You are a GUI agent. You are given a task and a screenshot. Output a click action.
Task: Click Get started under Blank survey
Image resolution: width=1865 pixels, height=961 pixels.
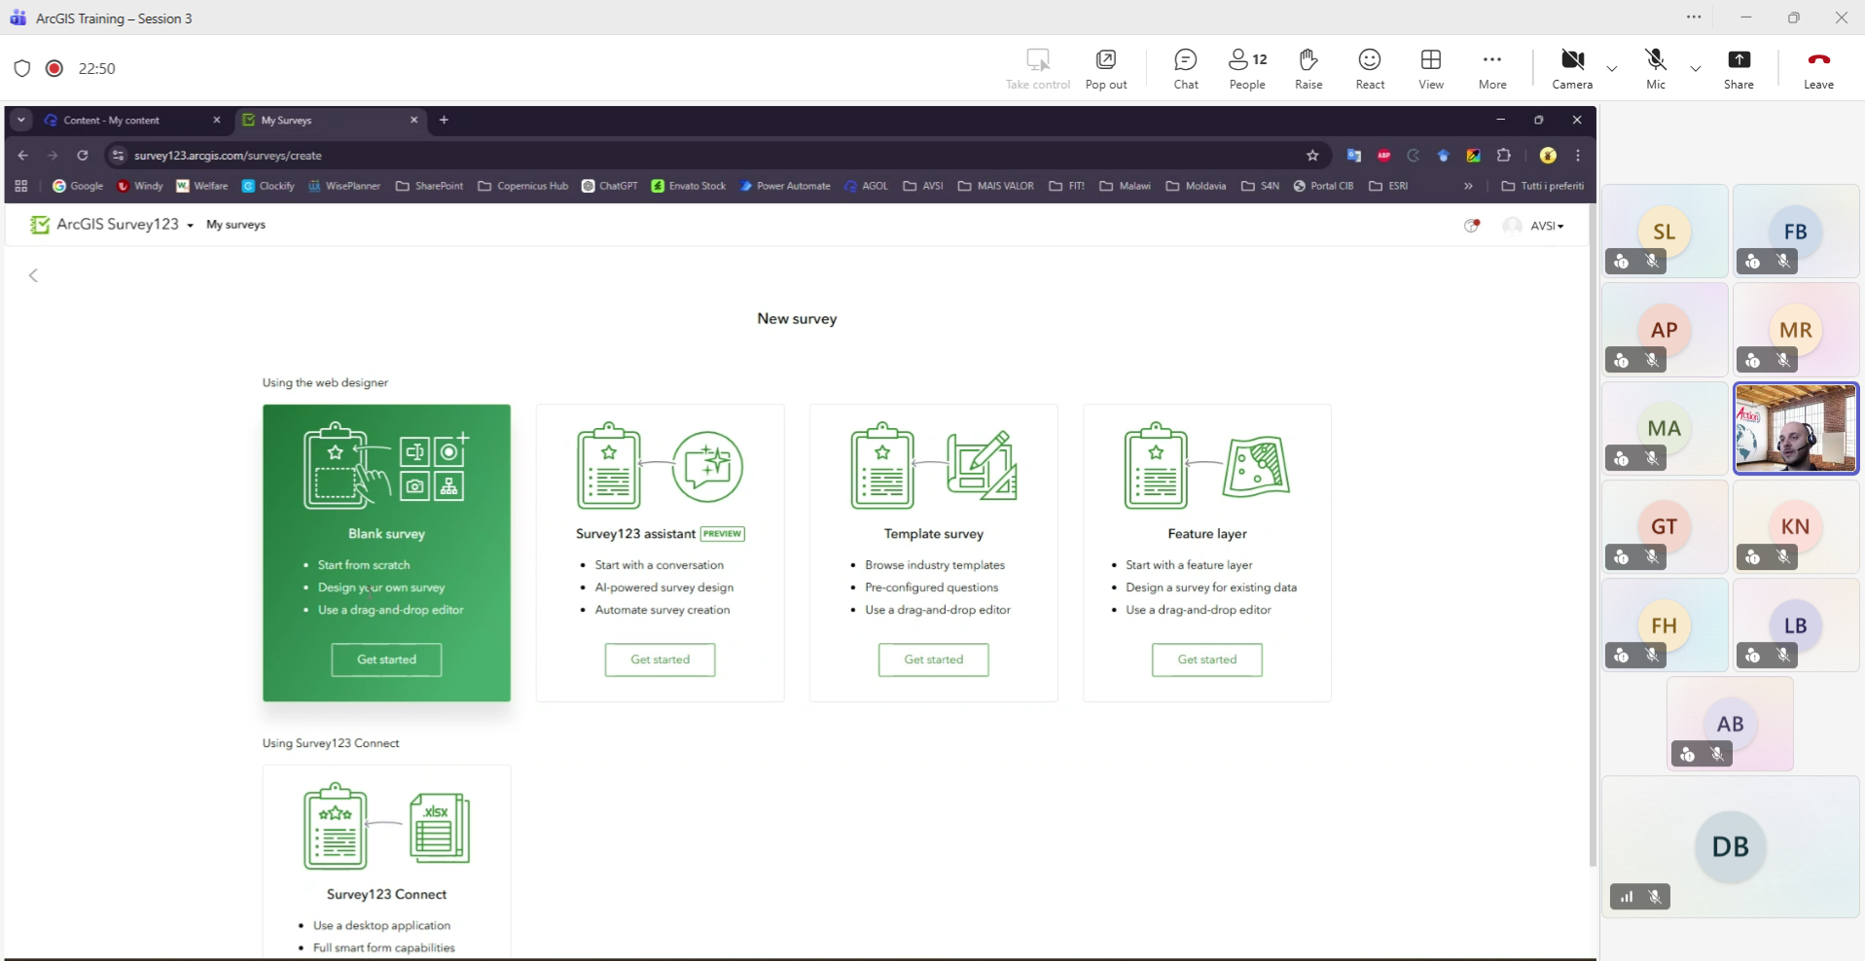386,659
